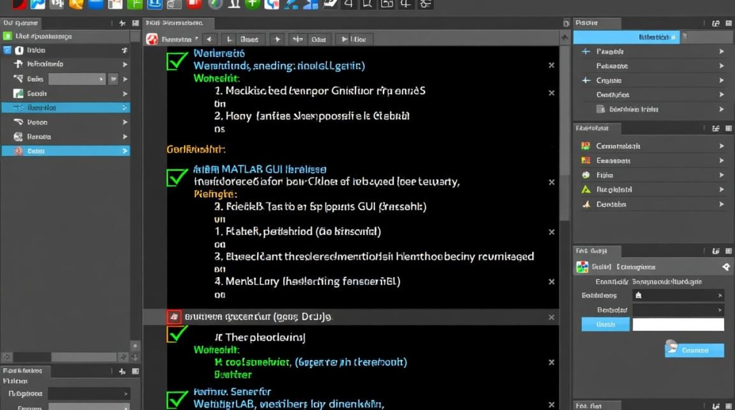The width and height of the screenshot is (735, 410).
Task: Click the yellow triangle icon in the right list
Action: click(x=586, y=190)
